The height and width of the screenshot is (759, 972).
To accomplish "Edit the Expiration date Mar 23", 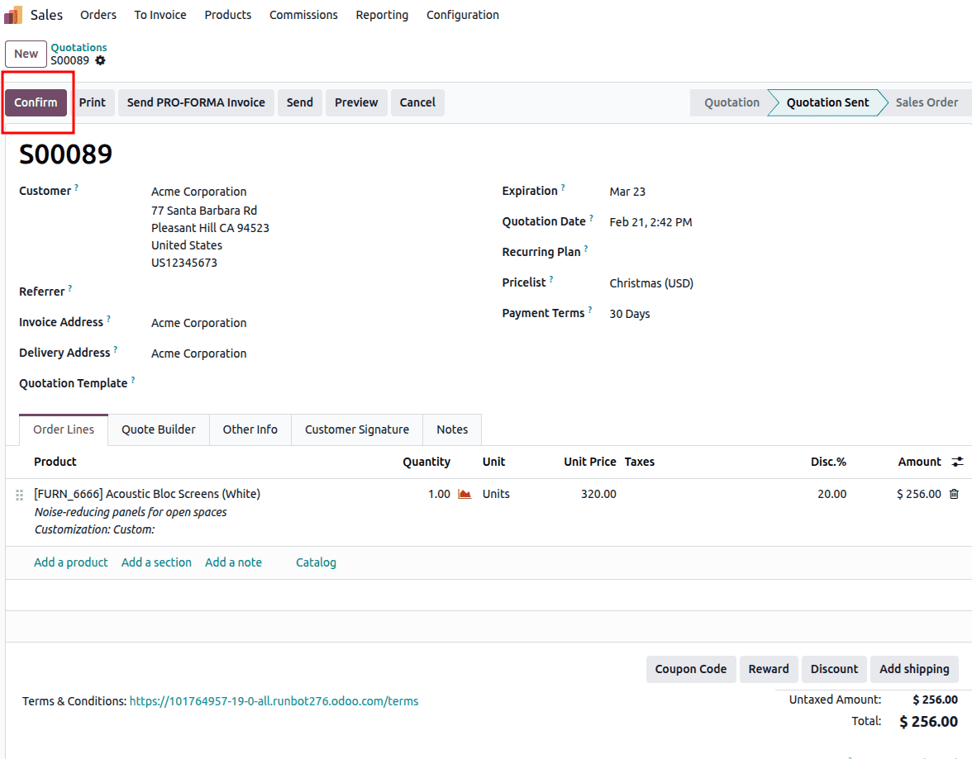I will 627,192.
